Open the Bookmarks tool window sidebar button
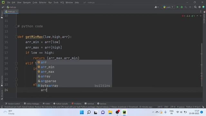 [x=2, y=81]
